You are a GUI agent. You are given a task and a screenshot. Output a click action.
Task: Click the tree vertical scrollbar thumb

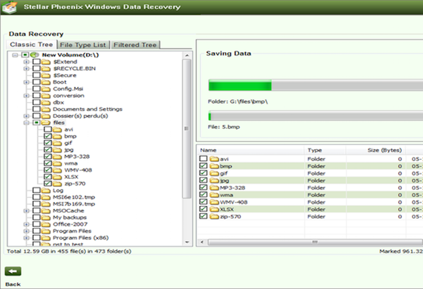click(x=186, y=129)
